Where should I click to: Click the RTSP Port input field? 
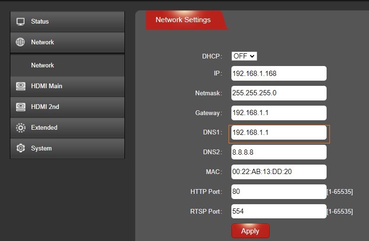279,212
